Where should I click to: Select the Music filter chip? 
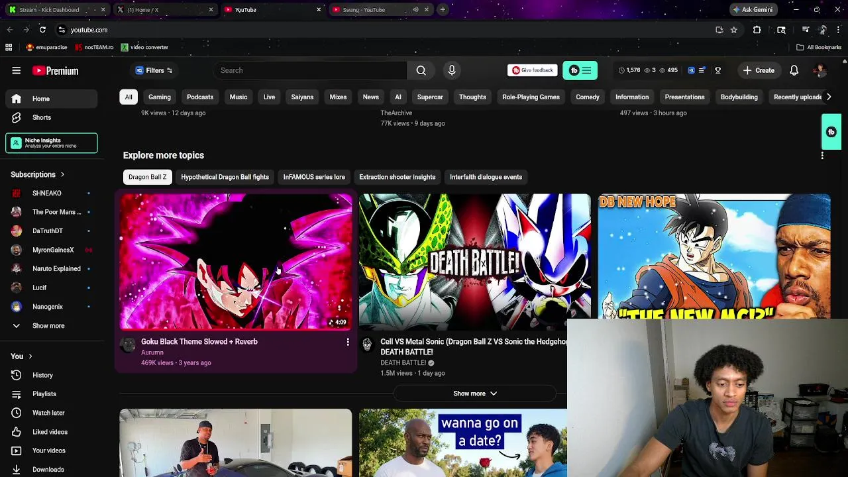pos(238,97)
